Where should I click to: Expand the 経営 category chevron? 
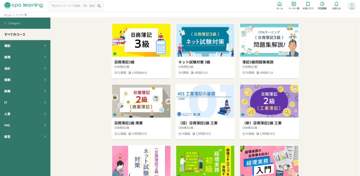tap(45, 137)
